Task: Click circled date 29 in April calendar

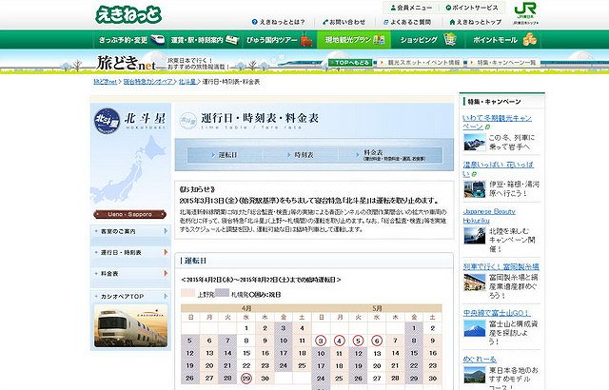Action: point(246,378)
